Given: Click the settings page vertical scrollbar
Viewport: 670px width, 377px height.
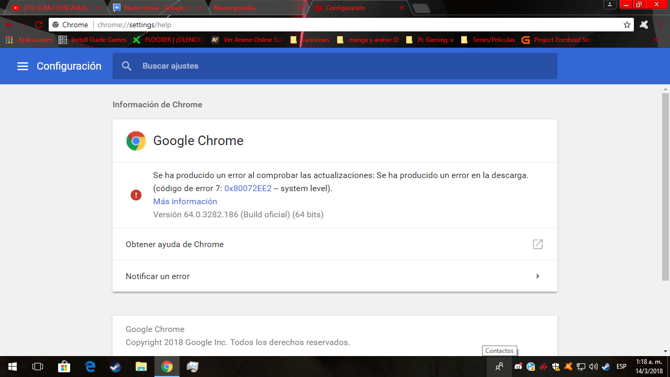Looking at the screenshot, I should pyautogui.click(x=665, y=186).
